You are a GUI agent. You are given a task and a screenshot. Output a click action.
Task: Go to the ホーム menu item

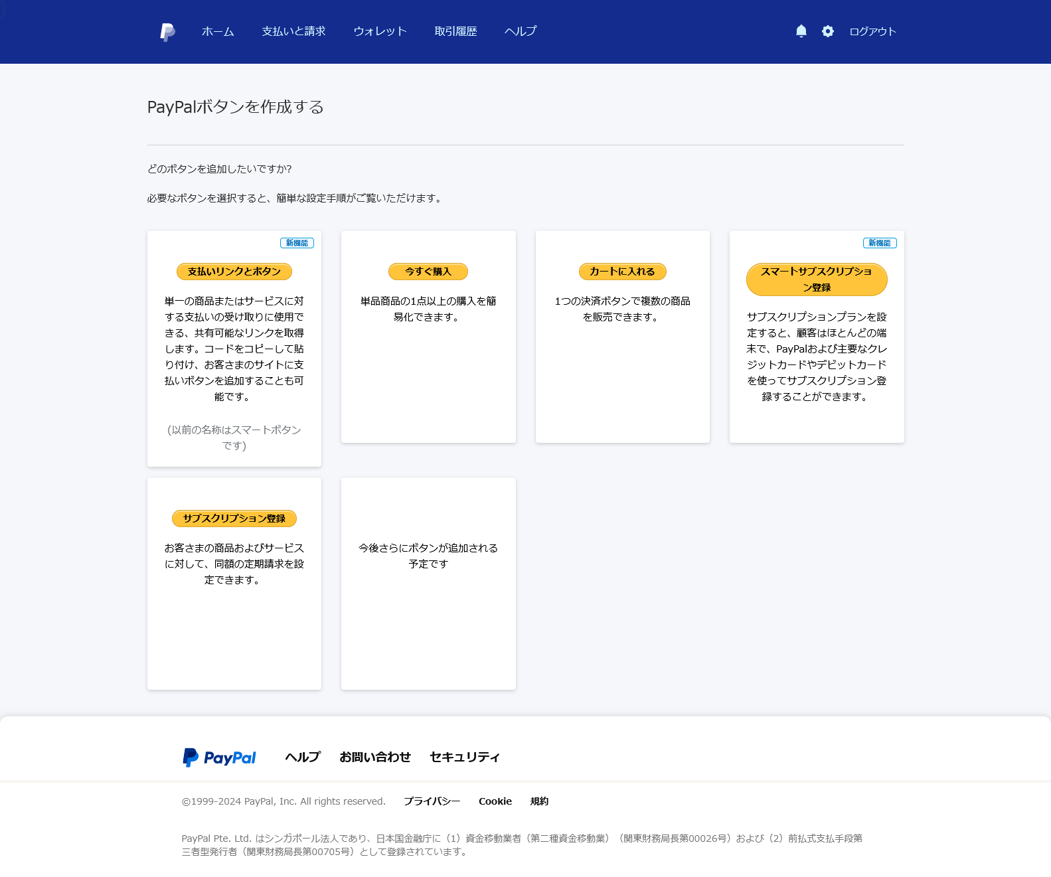tap(218, 31)
